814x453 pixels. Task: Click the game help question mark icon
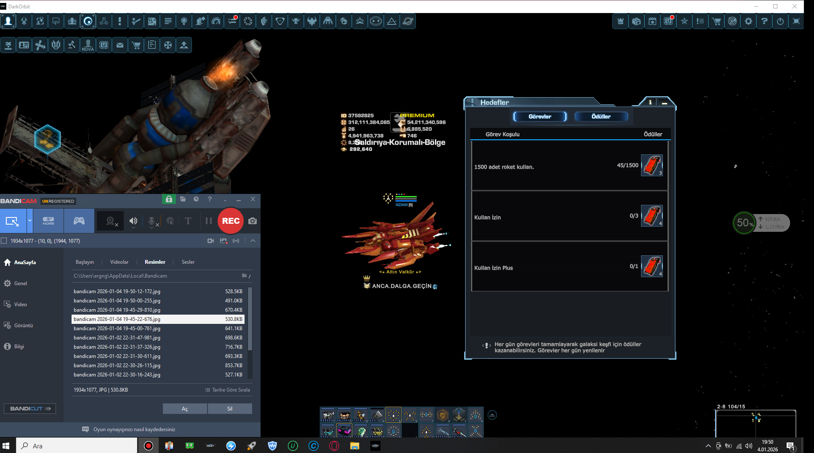pos(764,21)
